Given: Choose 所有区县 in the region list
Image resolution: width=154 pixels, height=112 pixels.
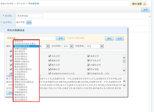Looking at the screenshot, I should pyautogui.click(x=19, y=41).
